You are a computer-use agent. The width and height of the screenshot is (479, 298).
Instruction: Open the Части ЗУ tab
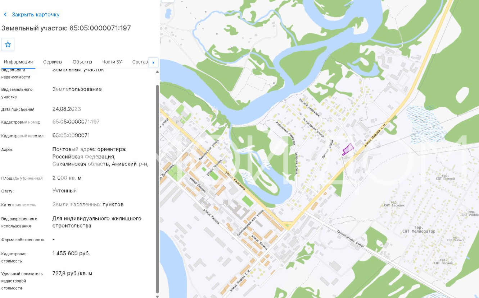[112, 62]
